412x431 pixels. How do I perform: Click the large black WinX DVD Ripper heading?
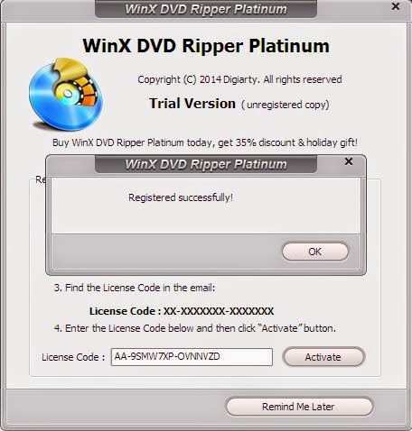(206, 46)
